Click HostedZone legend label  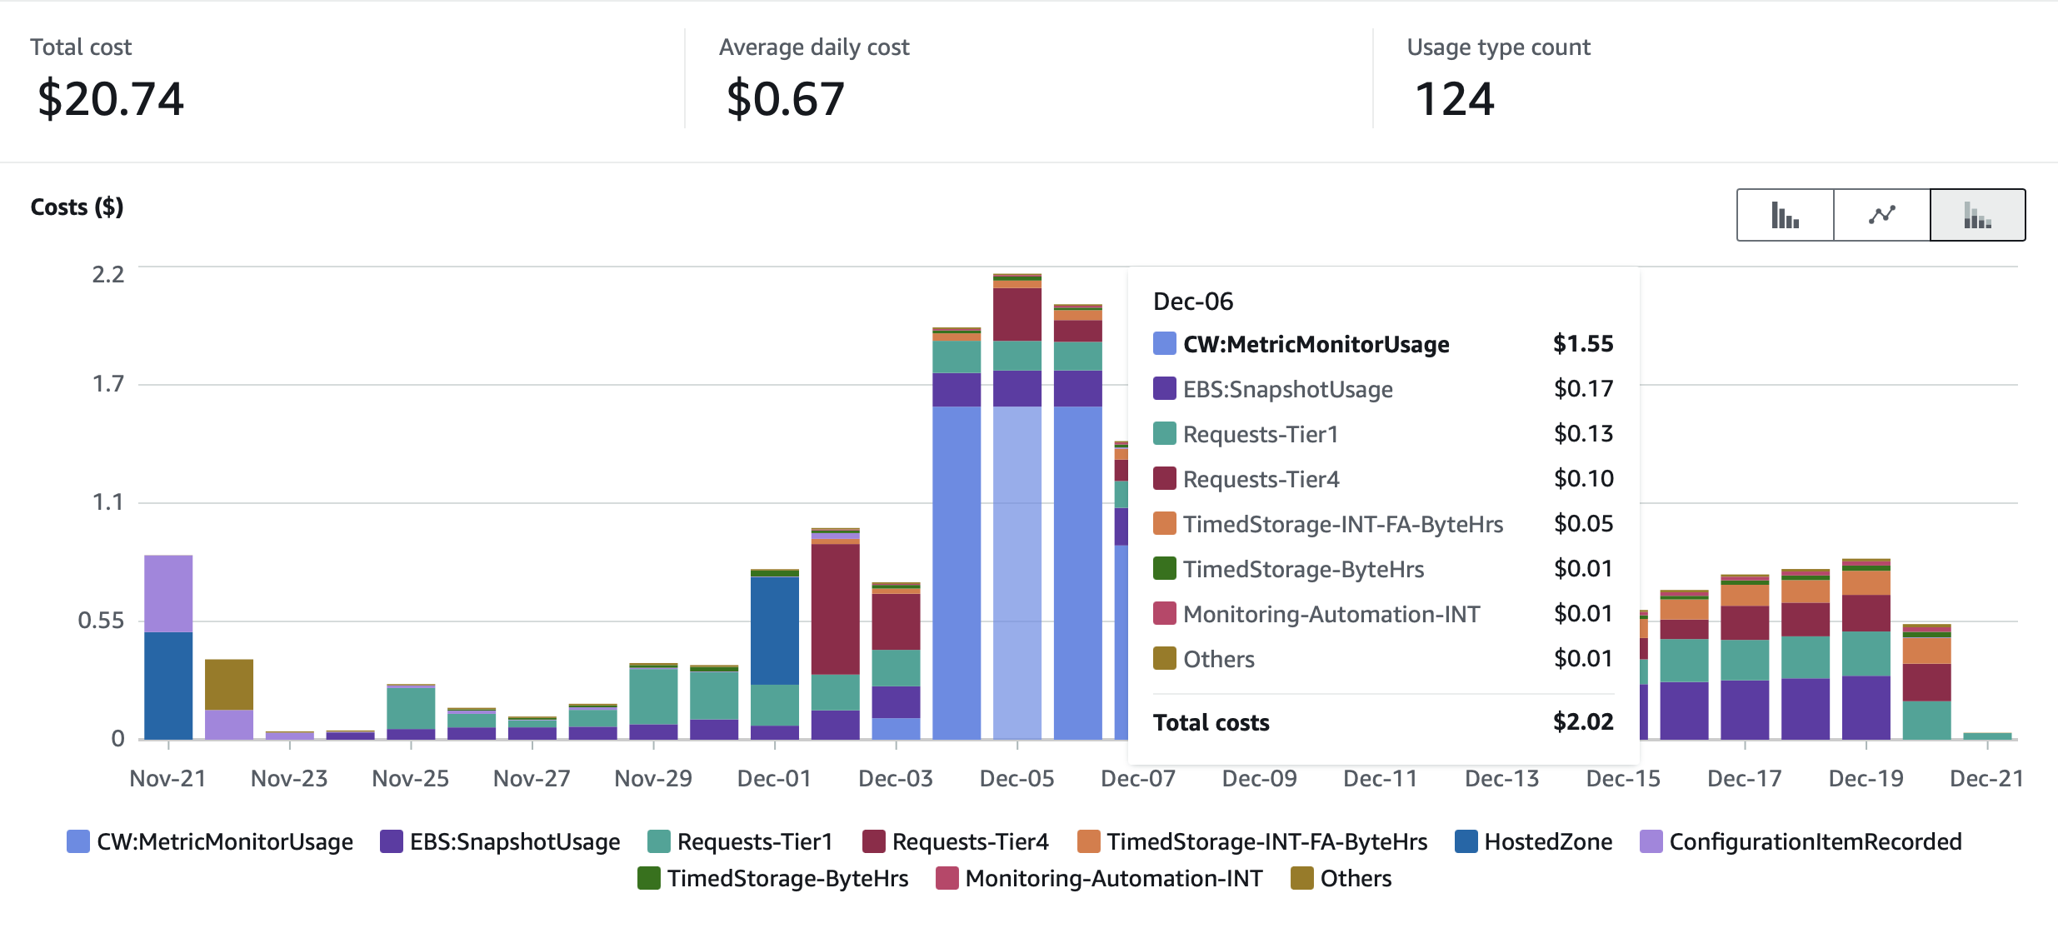click(1548, 841)
